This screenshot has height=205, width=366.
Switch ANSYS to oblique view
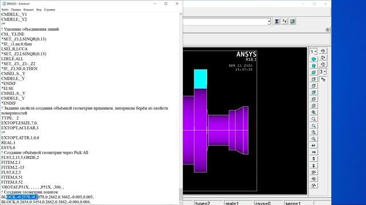tap(313, 66)
